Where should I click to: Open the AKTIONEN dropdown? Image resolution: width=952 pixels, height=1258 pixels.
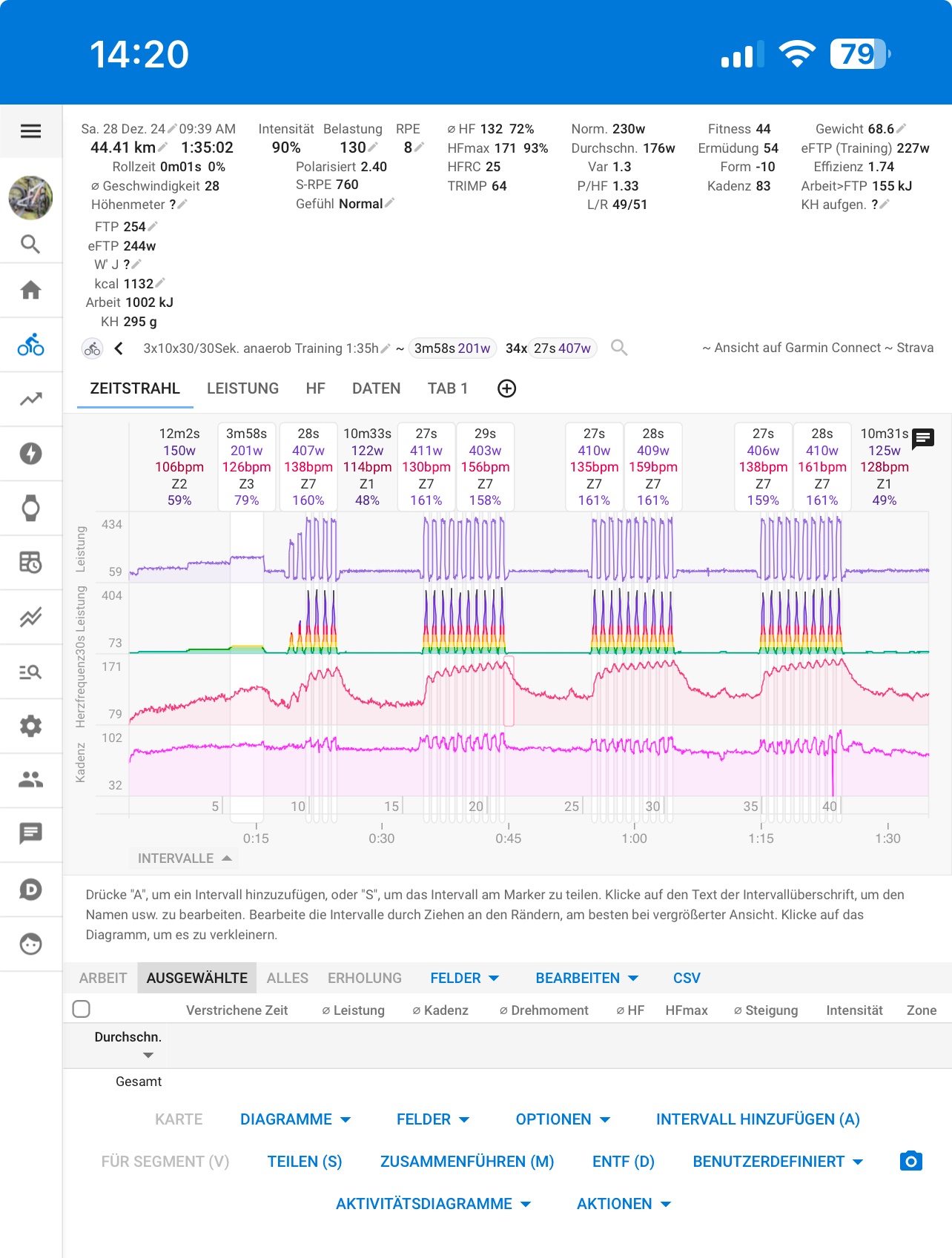pyautogui.click(x=624, y=1204)
